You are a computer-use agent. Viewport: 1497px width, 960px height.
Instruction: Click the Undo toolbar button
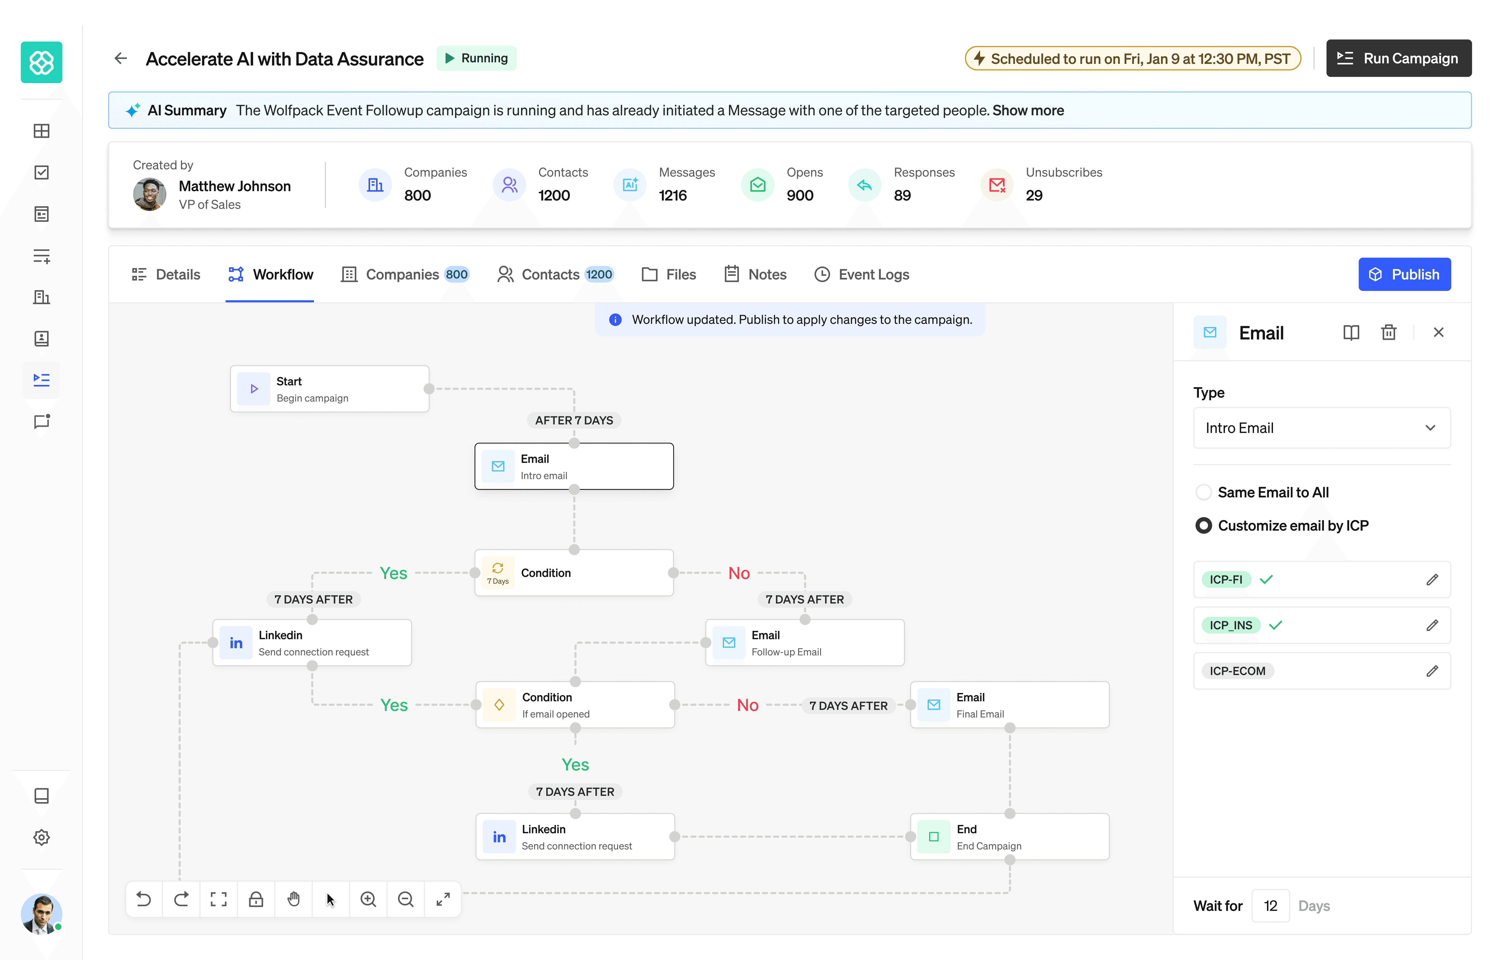(144, 899)
